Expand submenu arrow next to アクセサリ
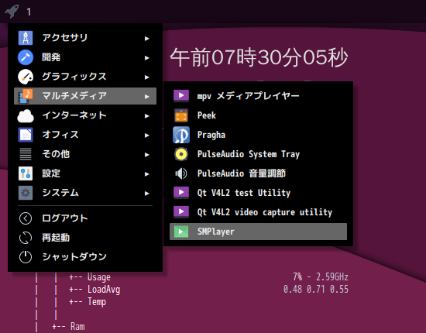426x333 pixels. point(147,39)
